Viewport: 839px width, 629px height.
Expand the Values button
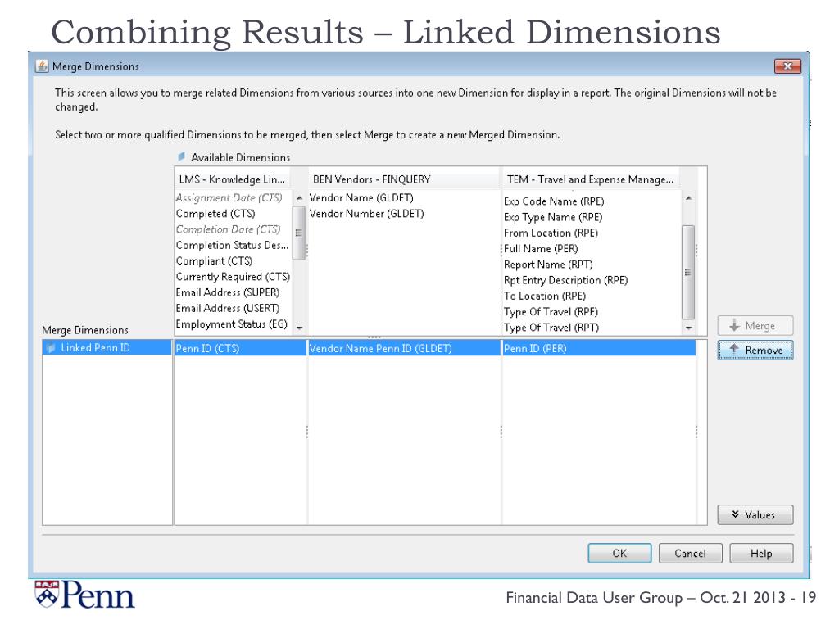(755, 514)
